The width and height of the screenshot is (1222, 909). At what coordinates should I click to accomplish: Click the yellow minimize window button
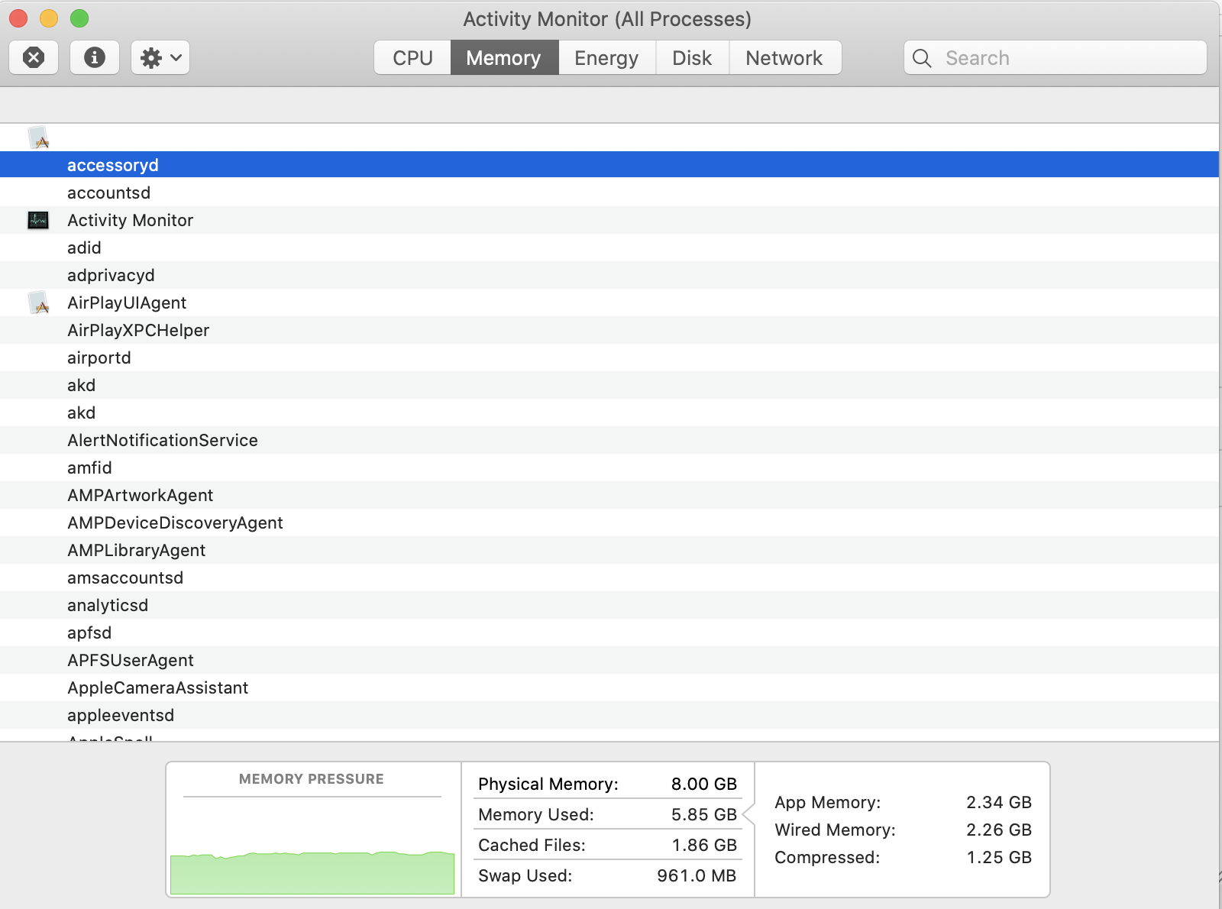pos(49,18)
